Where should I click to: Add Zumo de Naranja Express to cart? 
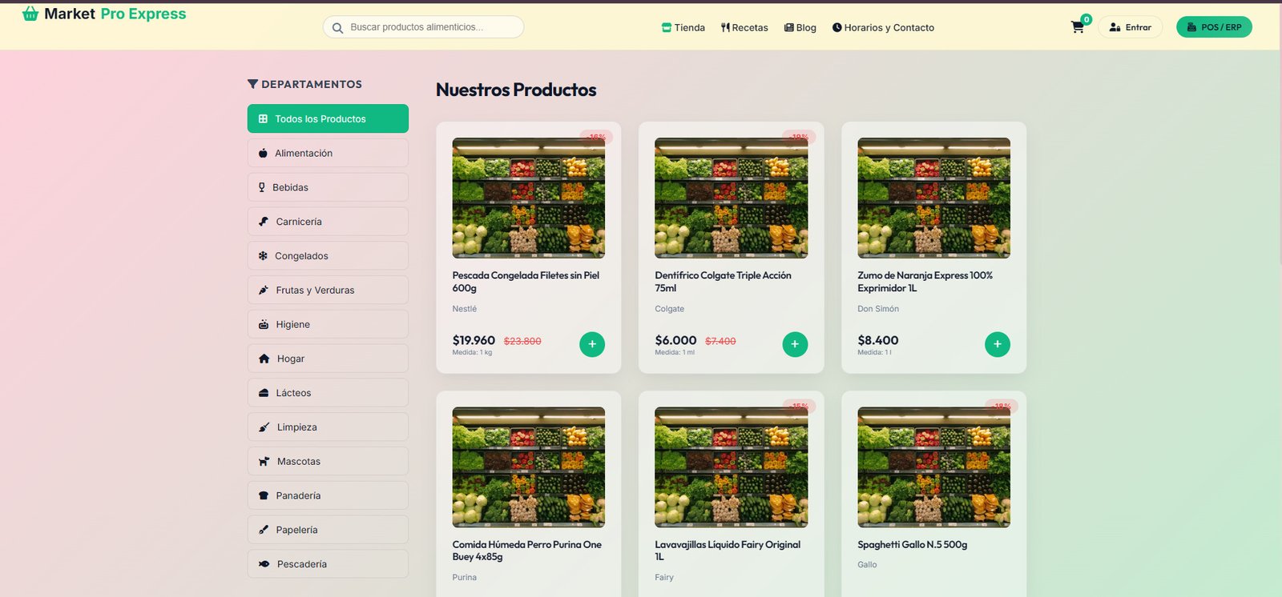tap(998, 344)
